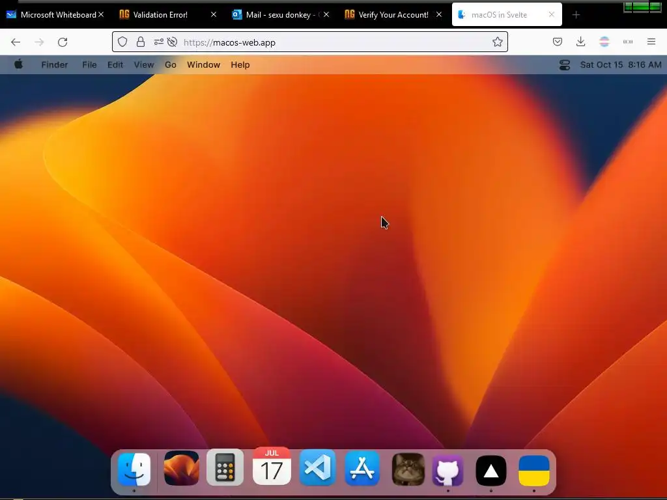
Task: Open the Finder menu
Action: pos(55,64)
